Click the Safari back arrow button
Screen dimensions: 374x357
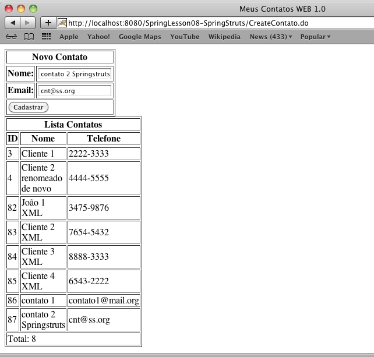click(x=13, y=23)
